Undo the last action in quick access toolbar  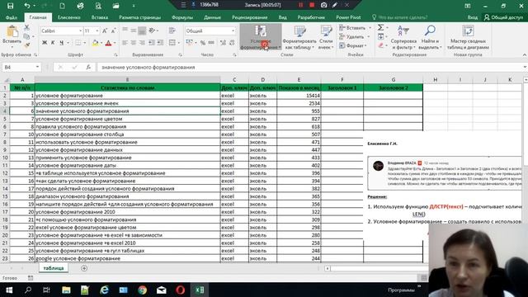click(x=27, y=6)
